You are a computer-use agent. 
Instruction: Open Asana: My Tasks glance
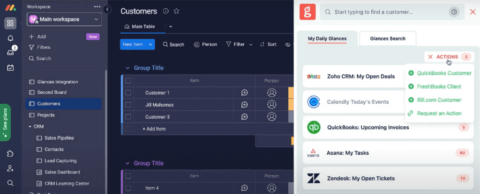[388, 153]
